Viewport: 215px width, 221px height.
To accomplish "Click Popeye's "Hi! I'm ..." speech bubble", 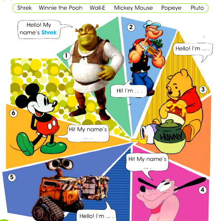I will [129, 91].
